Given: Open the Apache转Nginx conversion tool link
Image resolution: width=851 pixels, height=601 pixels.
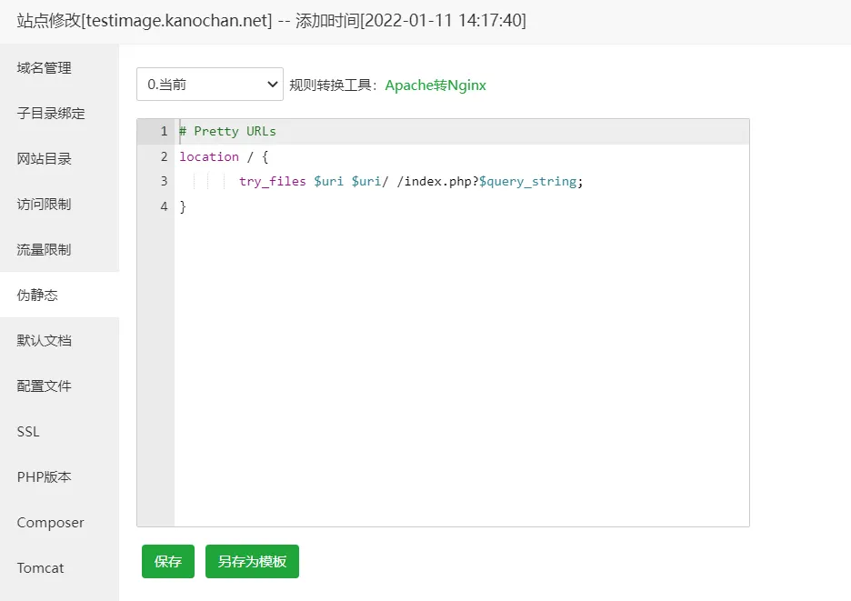Looking at the screenshot, I should (436, 85).
